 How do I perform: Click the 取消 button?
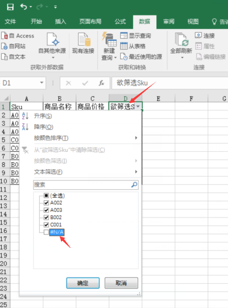[x=121, y=283]
